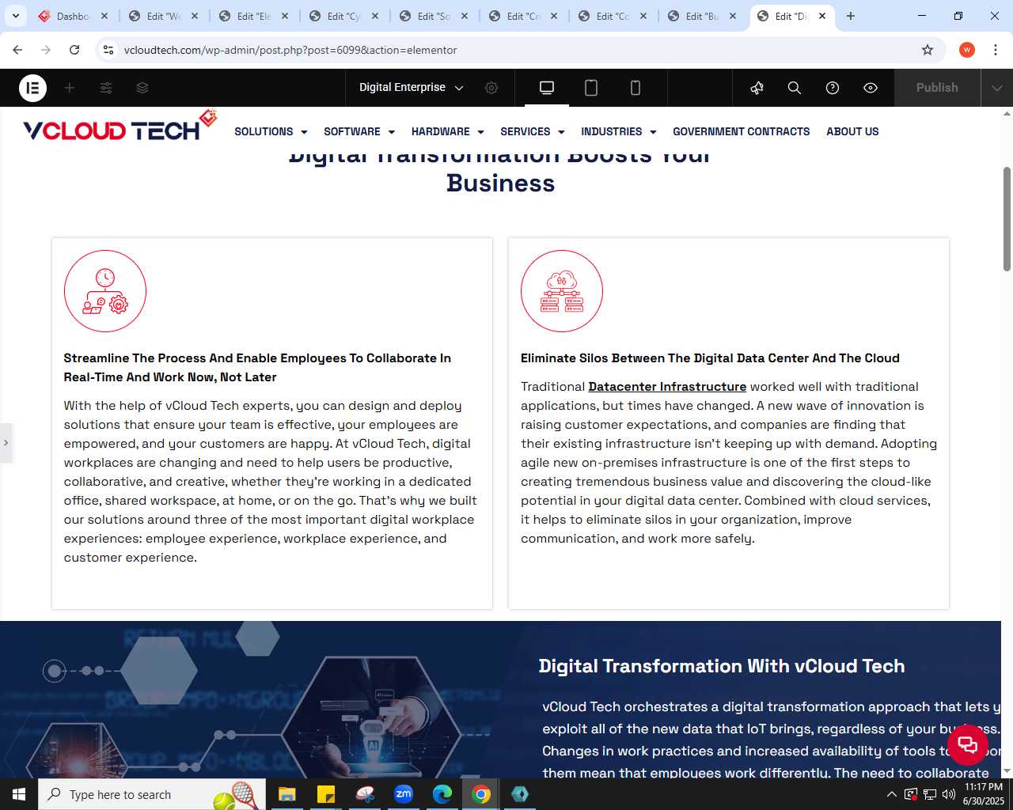Expand the SERVICES nav menu
Viewport: 1013px width, 810px height.
(533, 131)
